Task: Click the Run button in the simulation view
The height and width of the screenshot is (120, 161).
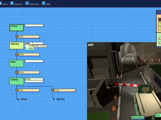Action: 158,115
